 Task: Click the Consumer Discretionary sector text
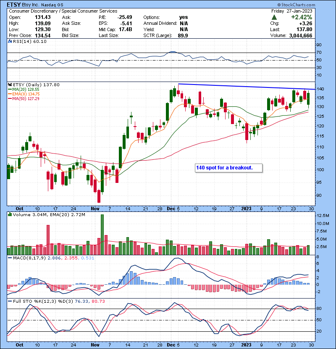click(x=33, y=11)
